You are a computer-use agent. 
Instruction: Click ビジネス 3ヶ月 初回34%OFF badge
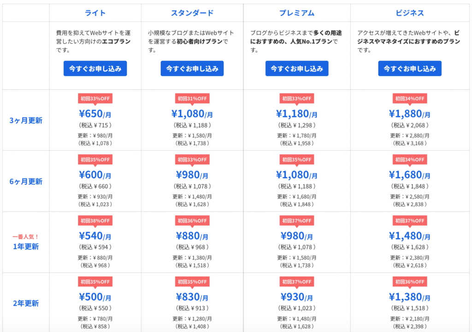point(410,99)
